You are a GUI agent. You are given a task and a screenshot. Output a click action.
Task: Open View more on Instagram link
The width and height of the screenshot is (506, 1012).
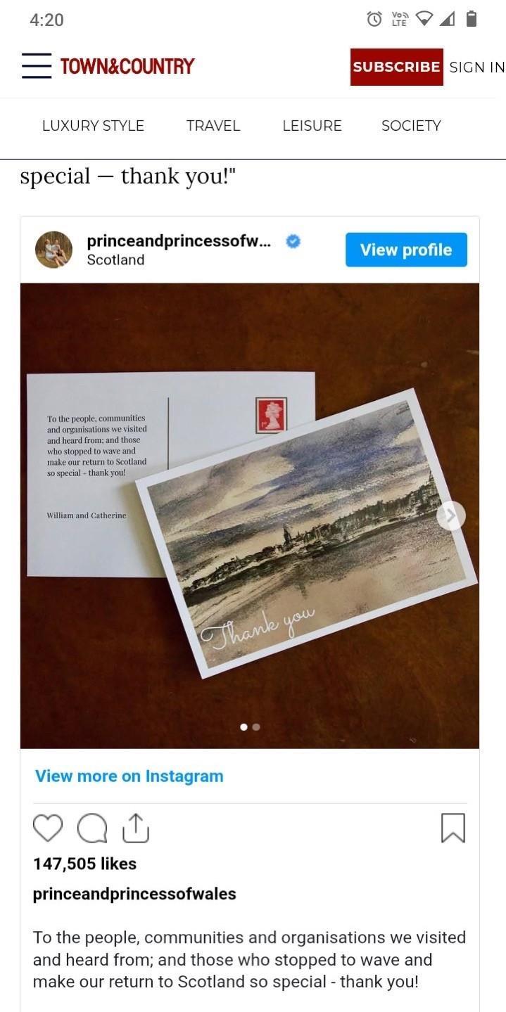tap(129, 776)
